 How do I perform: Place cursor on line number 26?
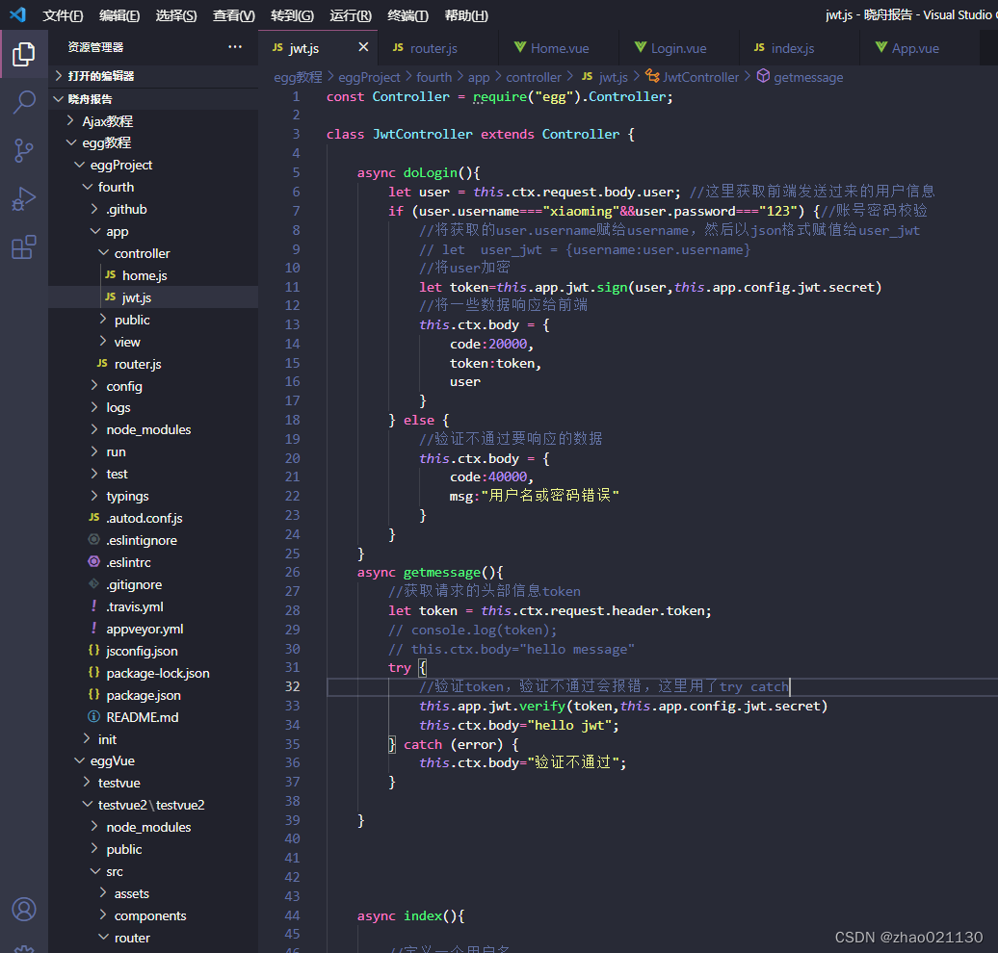(292, 573)
